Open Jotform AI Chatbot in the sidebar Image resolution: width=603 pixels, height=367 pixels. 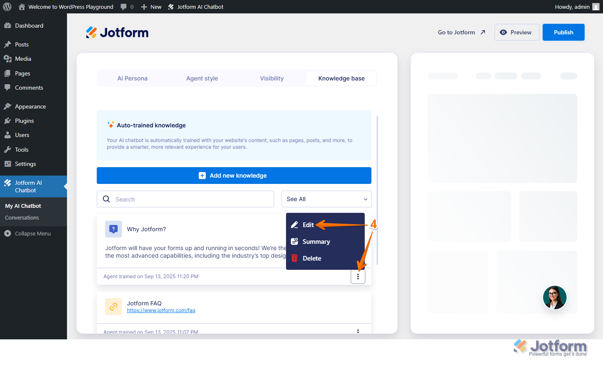click(x=33, y=186)
